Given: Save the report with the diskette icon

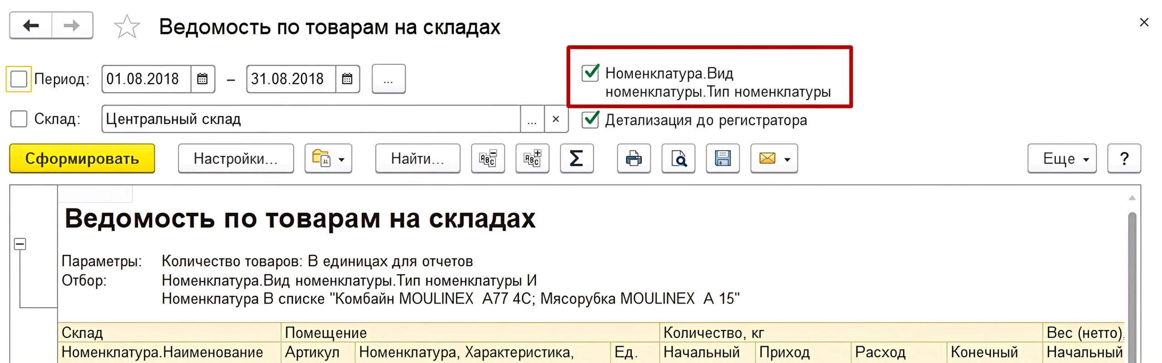Looking at the screenshot, I should (x=723, y=159).
